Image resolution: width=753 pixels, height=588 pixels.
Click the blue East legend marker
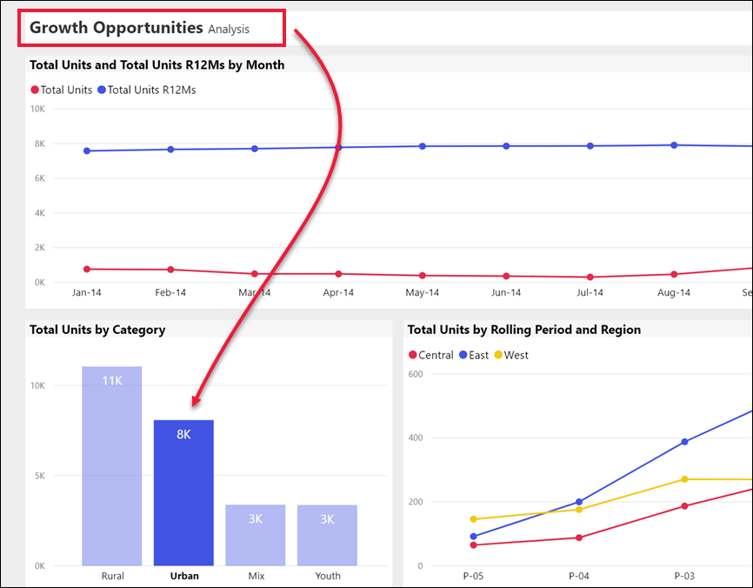(464, 355)
